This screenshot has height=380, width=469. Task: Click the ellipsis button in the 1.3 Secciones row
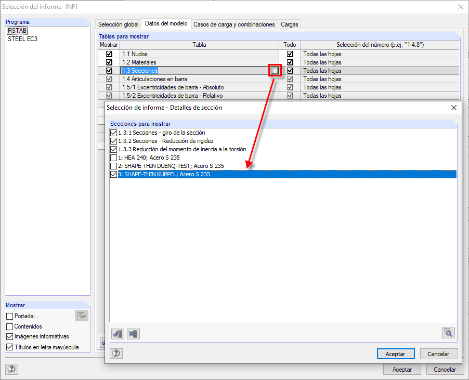(x=275, y=71)
